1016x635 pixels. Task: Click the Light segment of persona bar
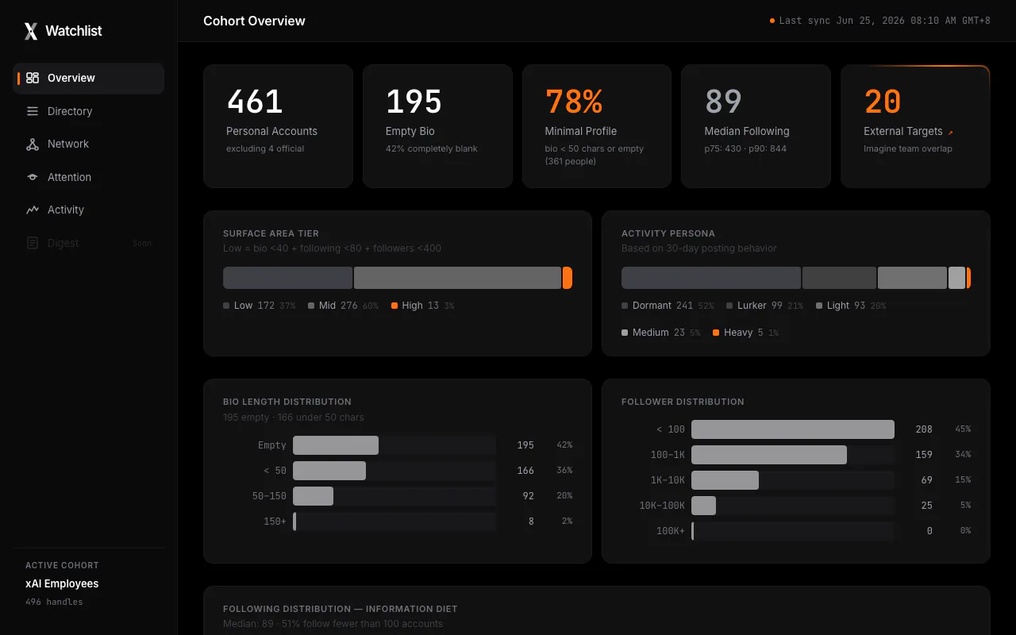912,278
